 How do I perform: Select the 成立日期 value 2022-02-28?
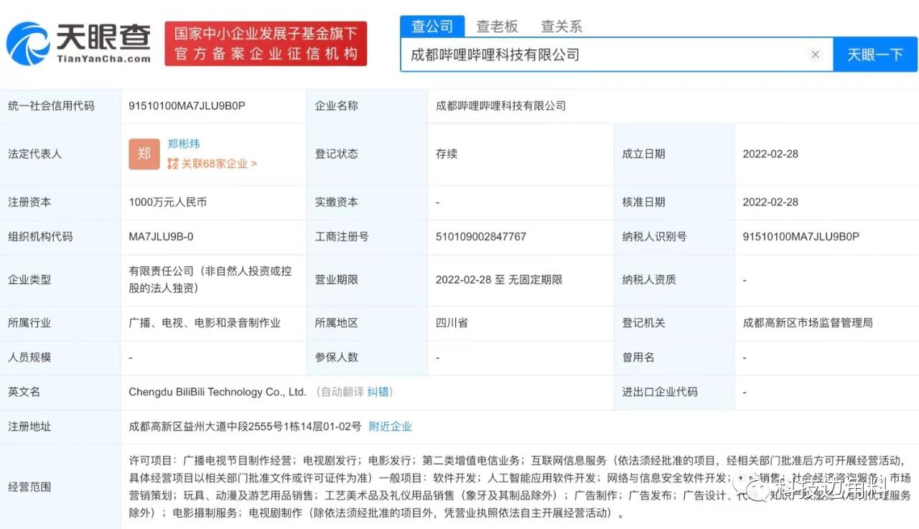tap(770, 154)
